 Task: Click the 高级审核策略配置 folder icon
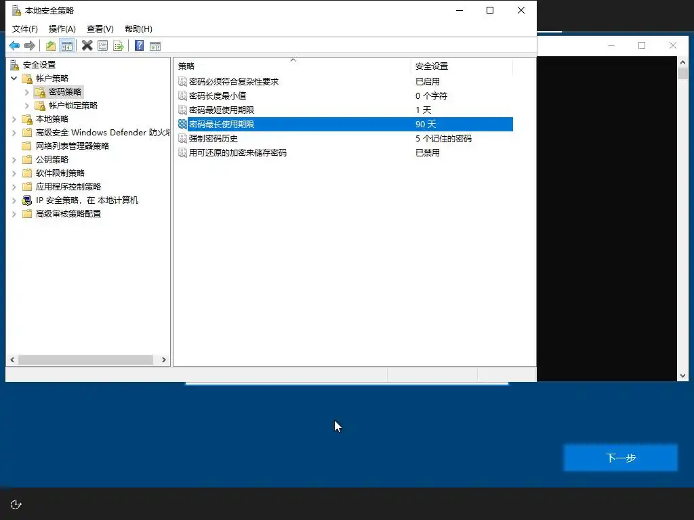click(x=27, y=214)
